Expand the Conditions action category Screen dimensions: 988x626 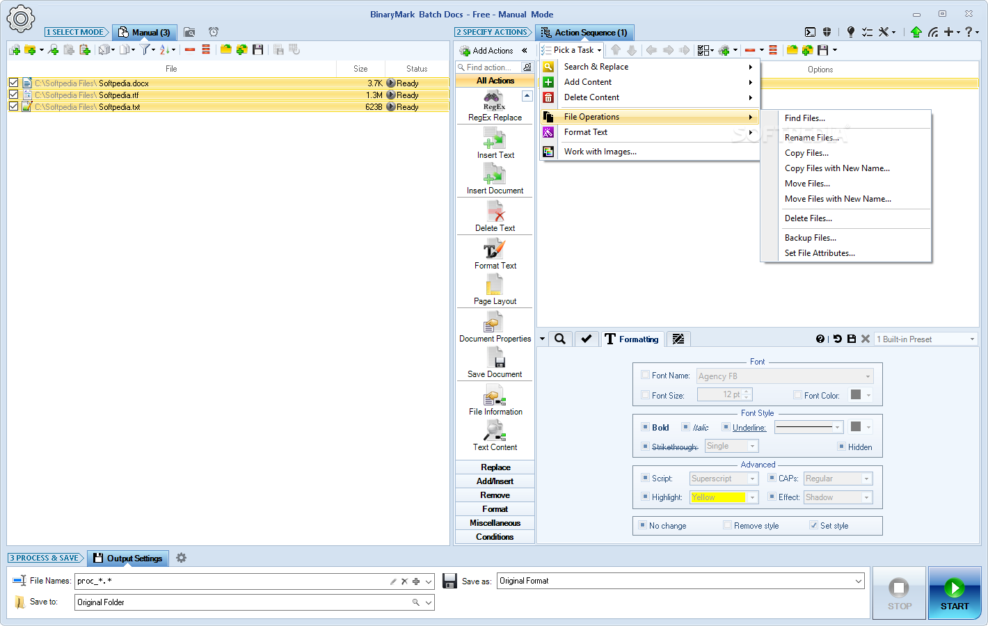495,537
